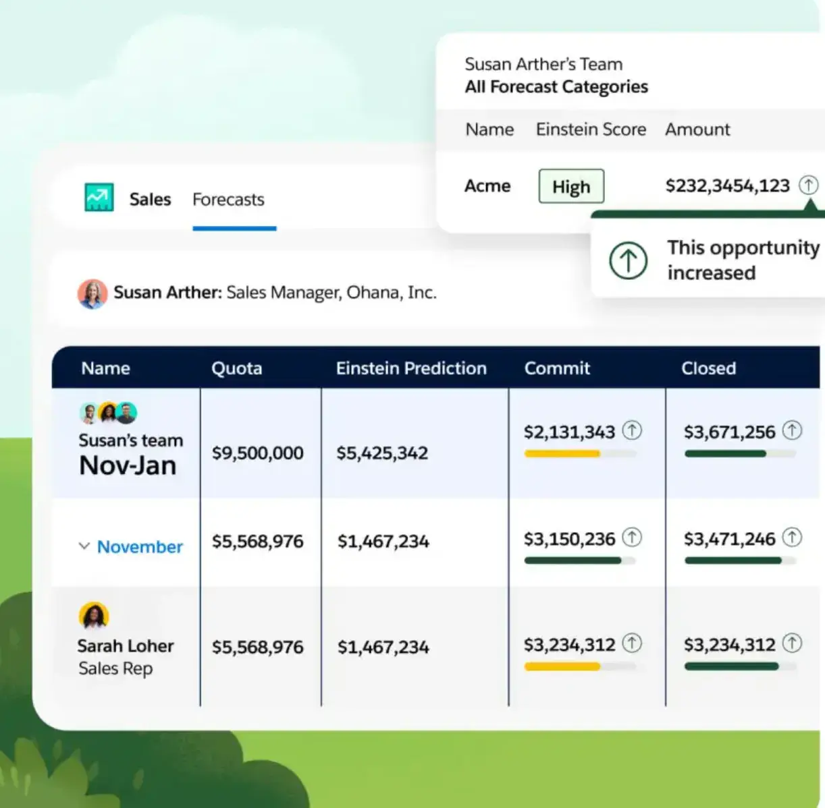The image size is (825, 808).
Task: Click up-arrow icon next to $2,131,343 commit
Action: click(632, 430)
